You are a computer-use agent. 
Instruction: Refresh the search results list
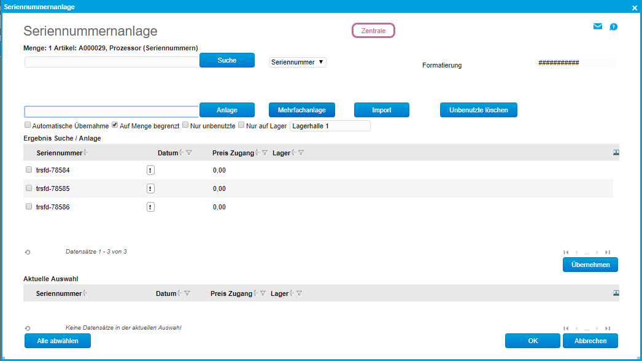(x=28, y=252)
